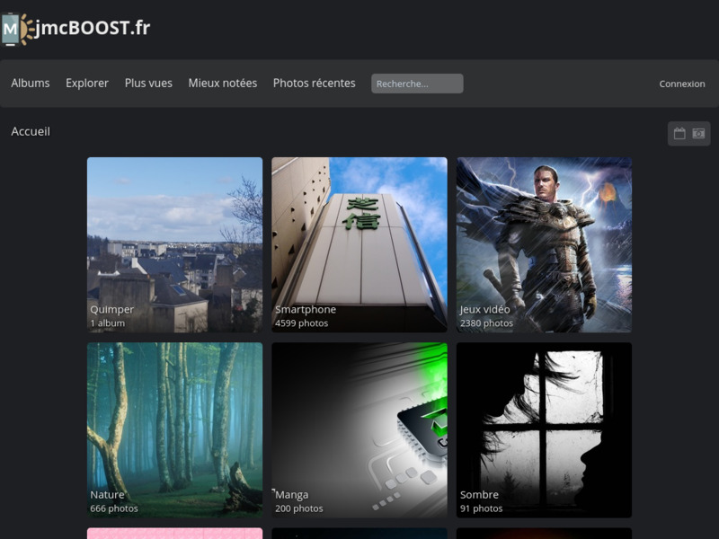
Task: Open the Explorer menu
Action: click(87, 84)
